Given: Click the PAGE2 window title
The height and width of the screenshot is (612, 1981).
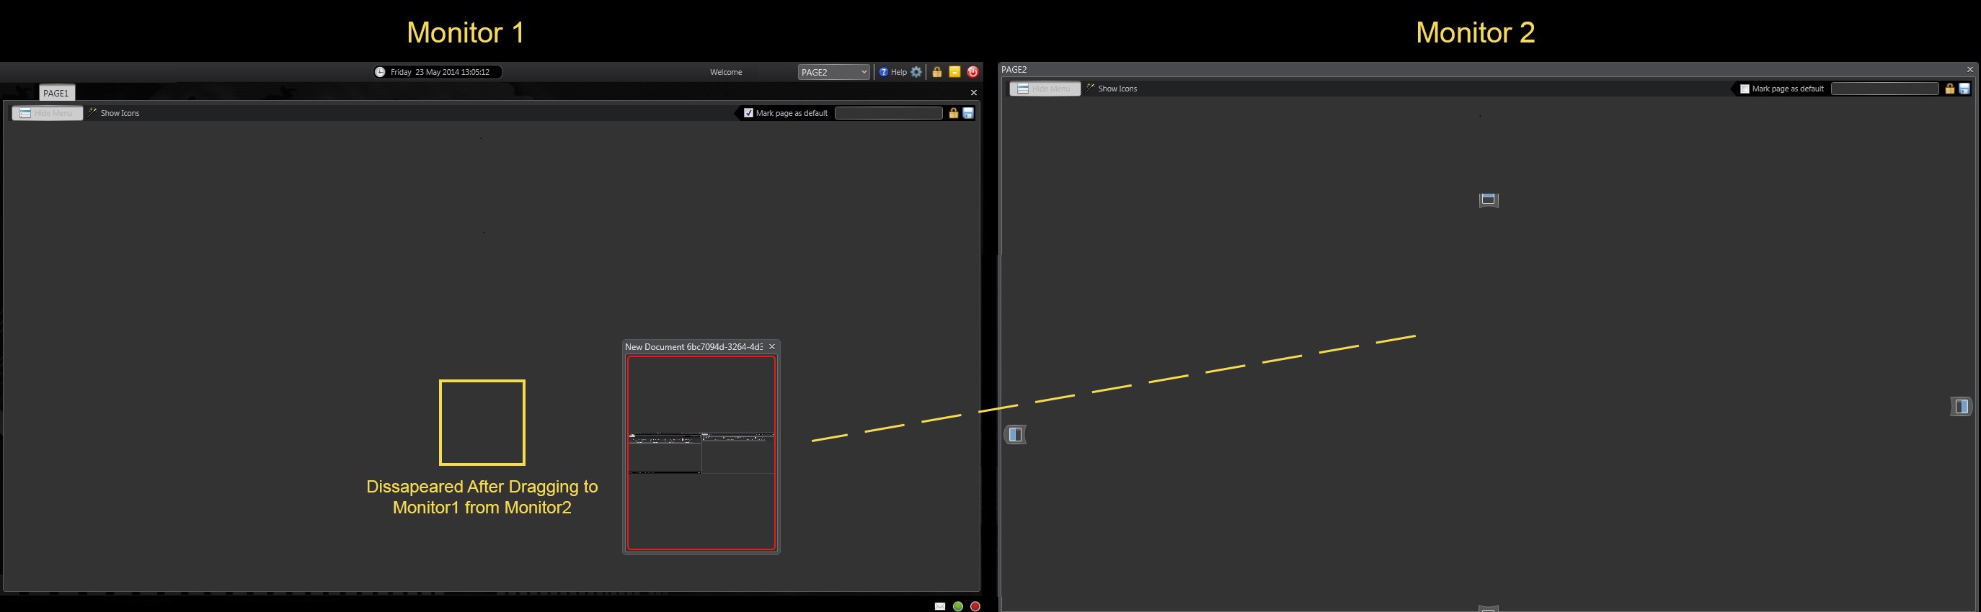Looking at the screenshot, I should [x=1014, y=70].
